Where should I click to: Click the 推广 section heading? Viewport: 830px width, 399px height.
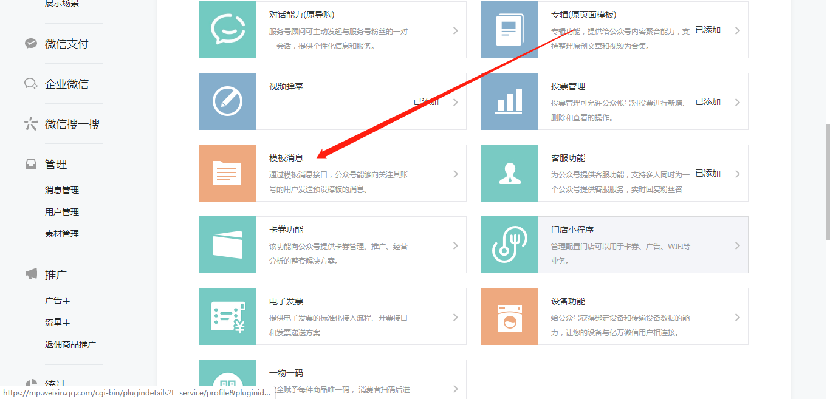click(56, 275)
